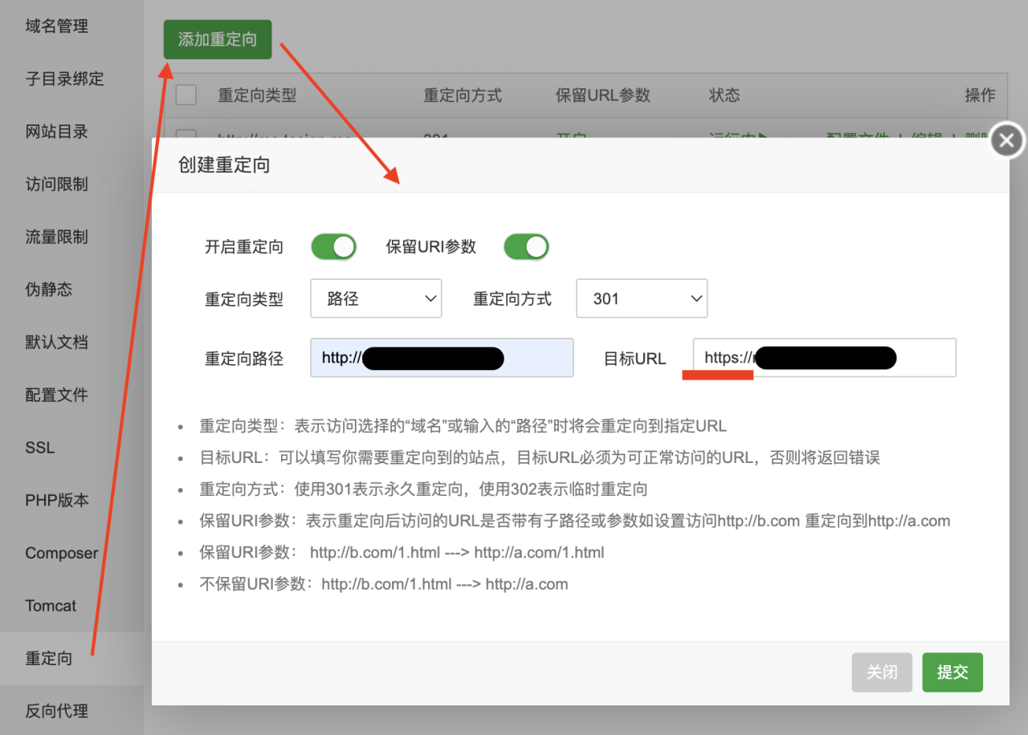Check the select-all checkbox in the table header

click(186, 95)
